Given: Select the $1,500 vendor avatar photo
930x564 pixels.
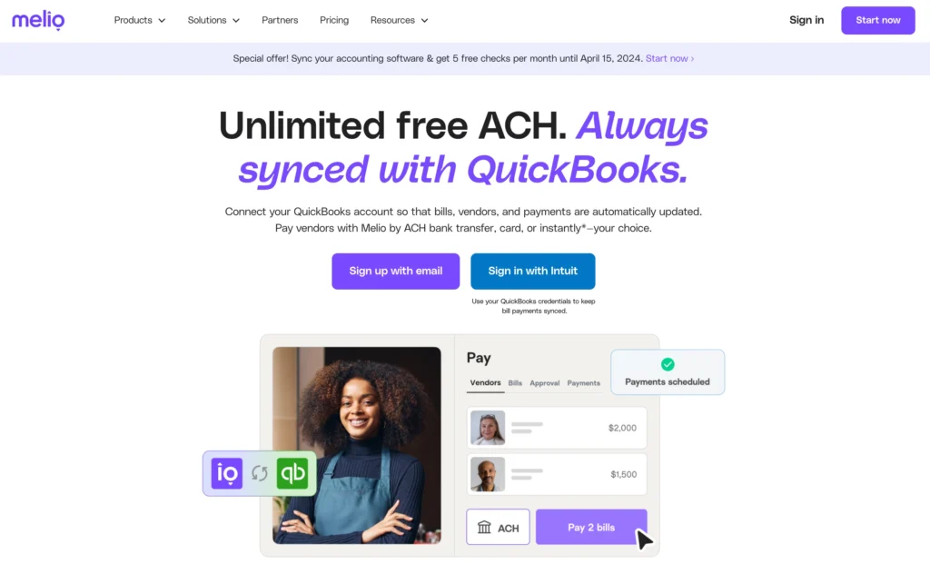Looking at the screenshot, I should coord(488,474).
